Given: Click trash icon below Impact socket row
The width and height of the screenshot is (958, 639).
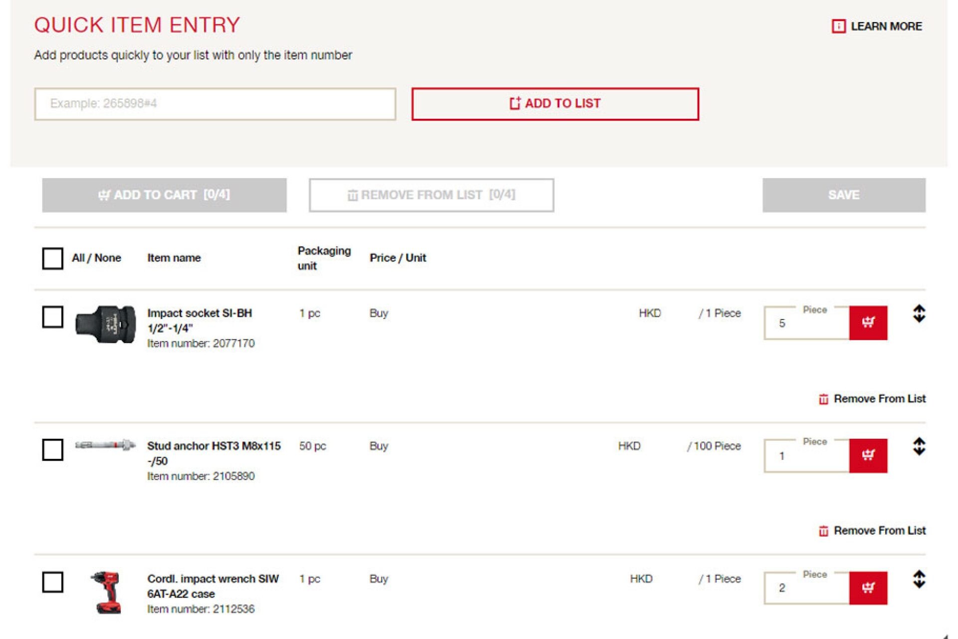Looking at the screenshot, I should pos(823,399).
